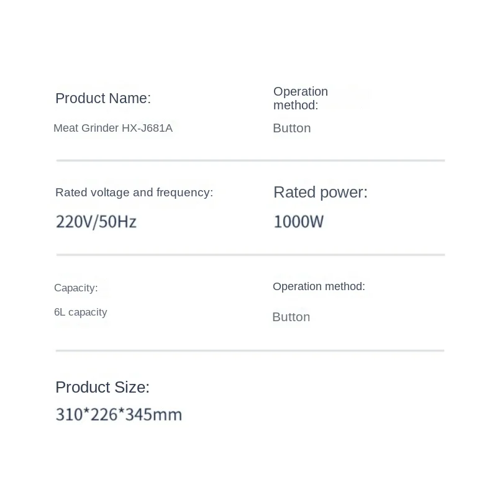Select the Meat Grinder text

tap(86, 128)
